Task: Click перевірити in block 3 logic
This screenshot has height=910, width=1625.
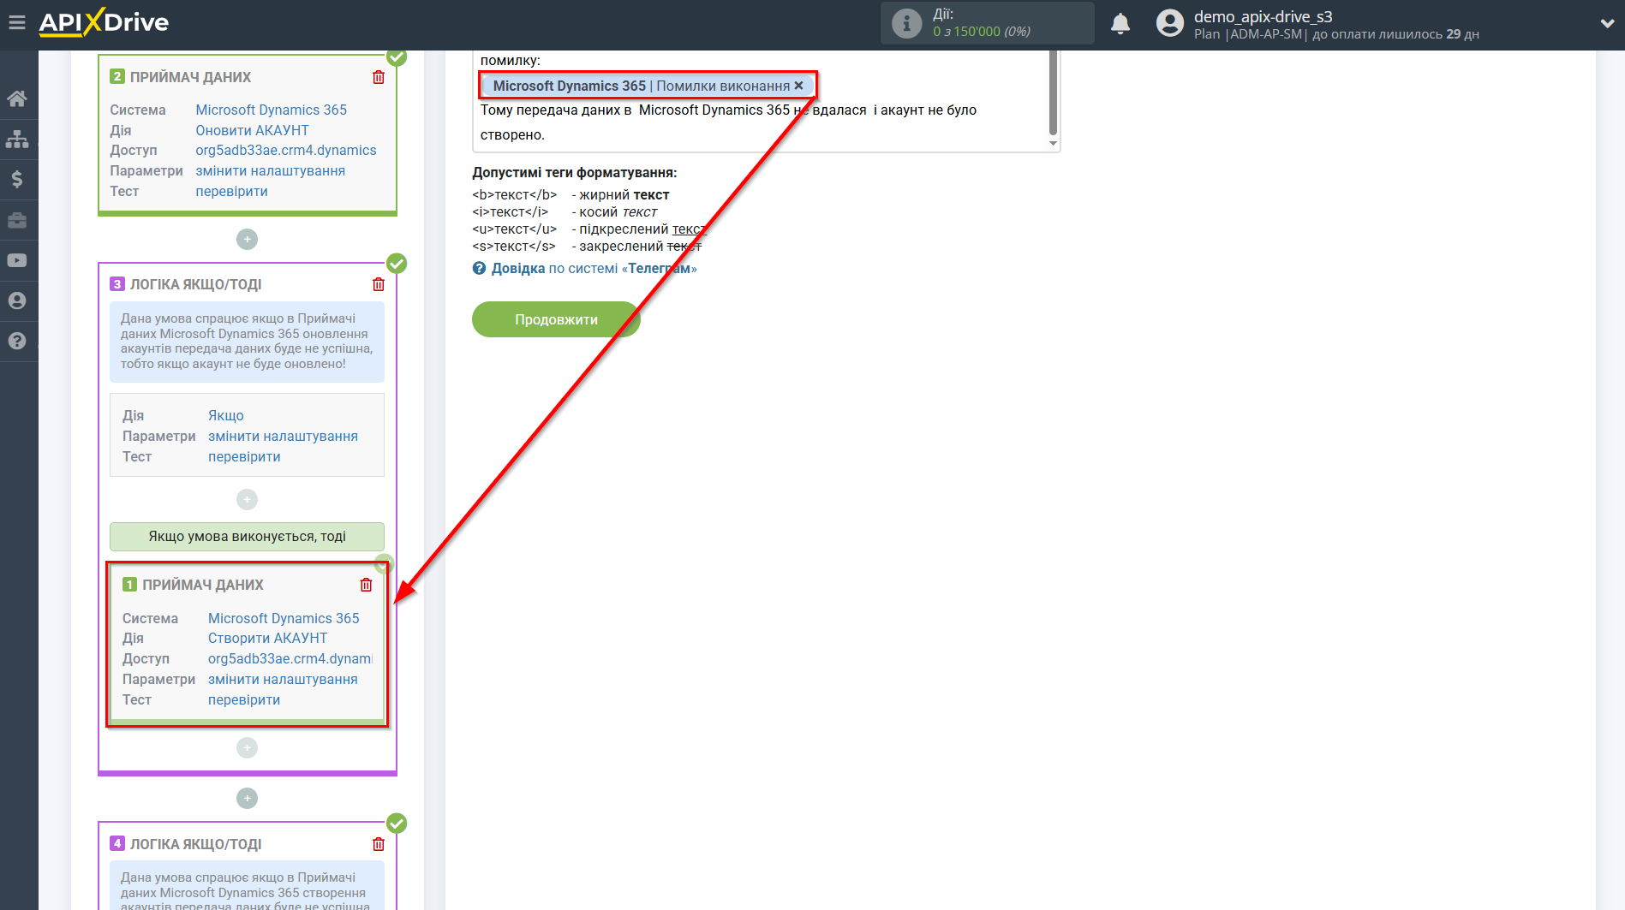Action: click(x=244, y=456)
